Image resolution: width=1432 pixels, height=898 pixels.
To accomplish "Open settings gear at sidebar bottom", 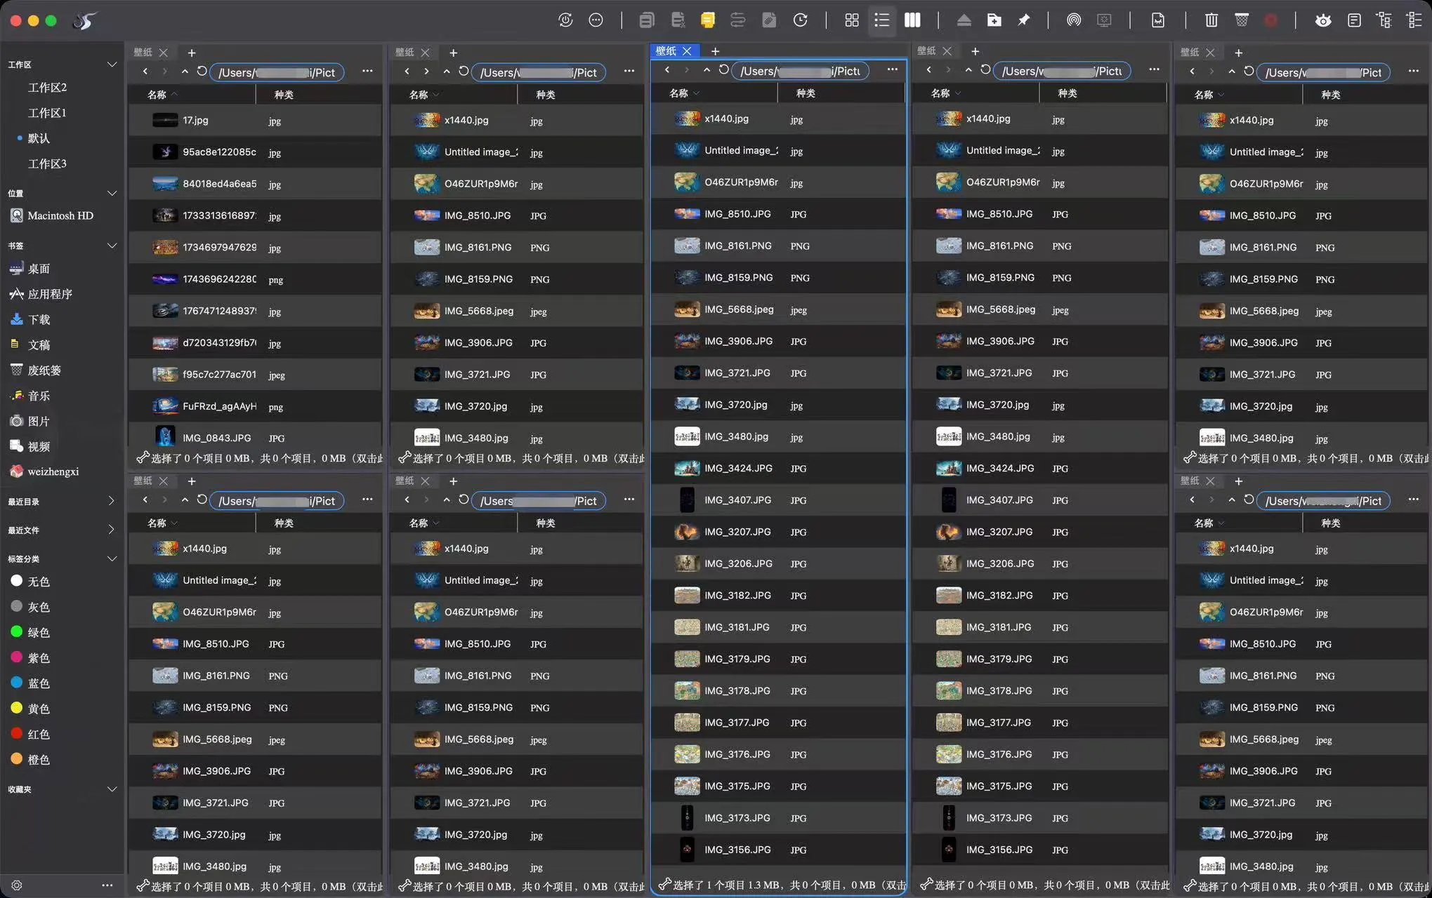I will (x=17, y=885).
